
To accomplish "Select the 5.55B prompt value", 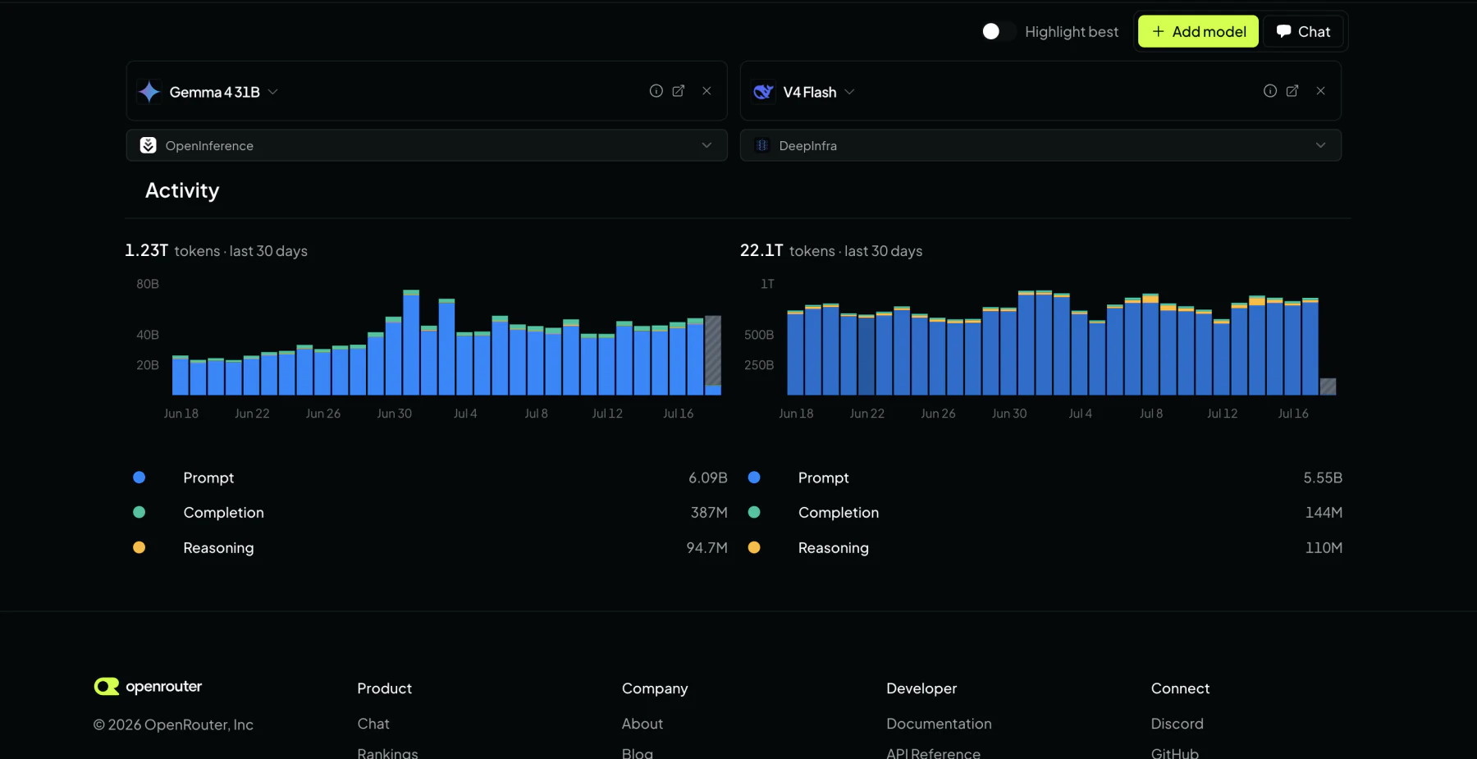I will 1323,478.
